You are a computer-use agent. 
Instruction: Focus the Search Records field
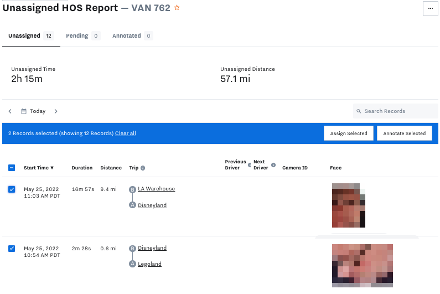tap(398, 111)
